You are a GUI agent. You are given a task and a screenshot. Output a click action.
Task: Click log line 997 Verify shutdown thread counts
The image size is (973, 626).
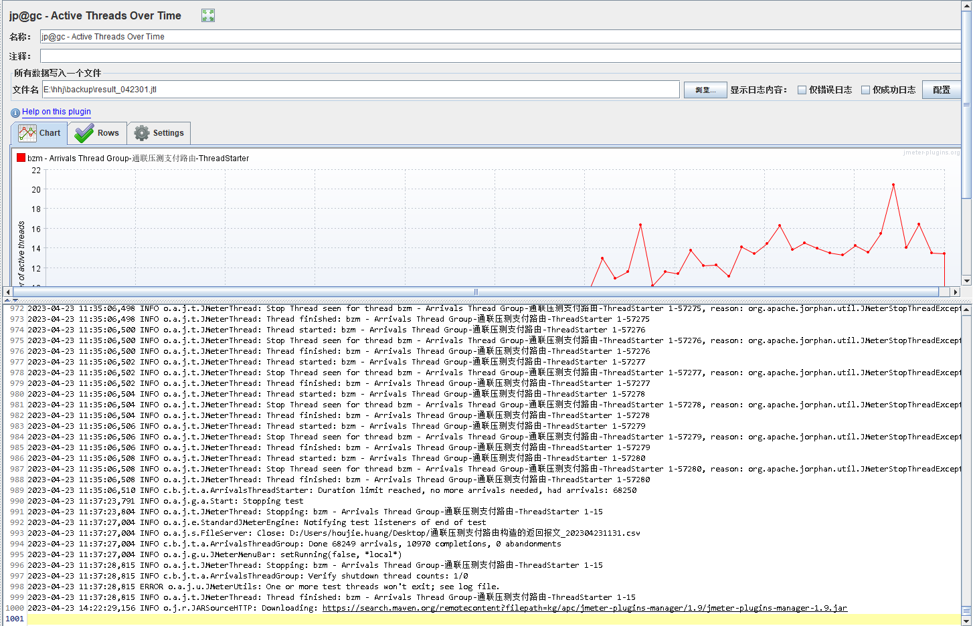tap(248, 576)
